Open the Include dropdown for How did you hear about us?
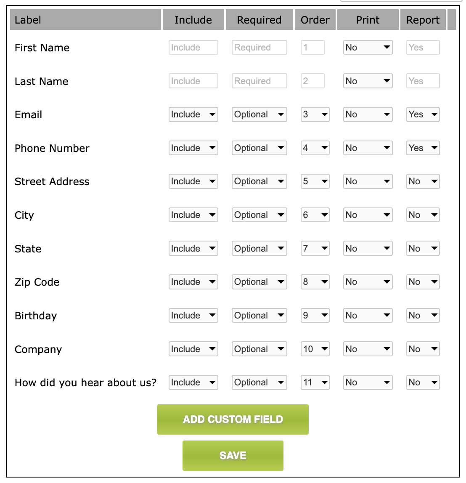The width and height of the screenshot is (466, 483). 193,382
